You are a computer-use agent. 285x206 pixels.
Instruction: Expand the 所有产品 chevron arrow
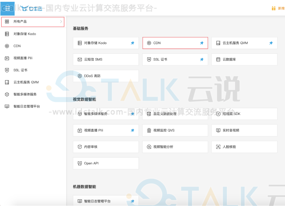61,22
